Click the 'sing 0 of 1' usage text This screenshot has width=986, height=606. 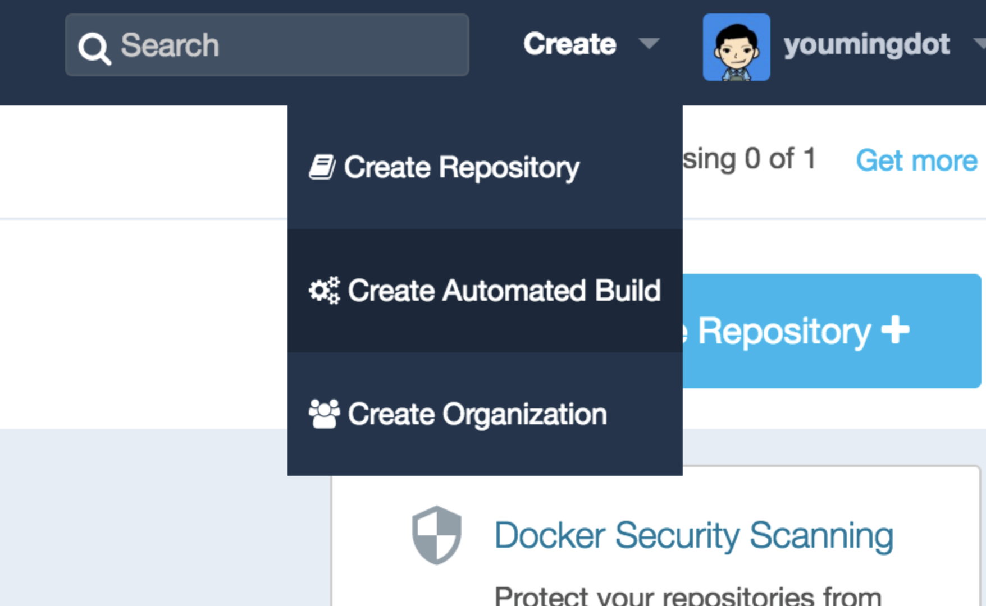[x=749, y=159]
